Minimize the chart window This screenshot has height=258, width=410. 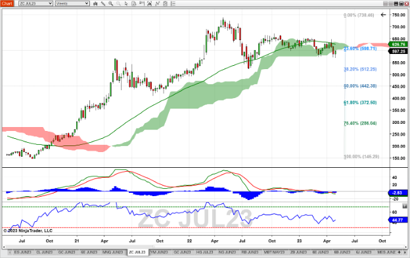coord(396,4)
